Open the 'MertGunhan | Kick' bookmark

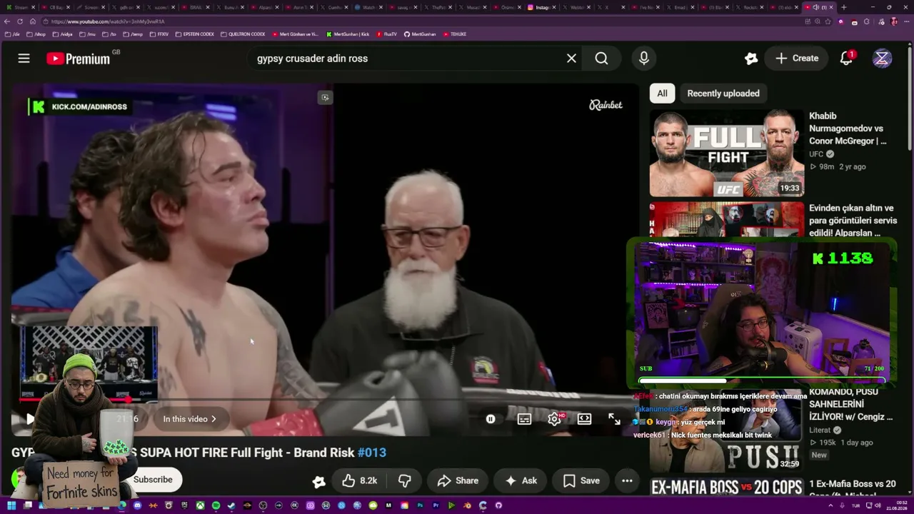[x=348, y=34]
